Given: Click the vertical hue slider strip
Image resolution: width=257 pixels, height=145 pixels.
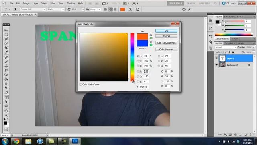Looking at the screenshot, I should (132, 57).
